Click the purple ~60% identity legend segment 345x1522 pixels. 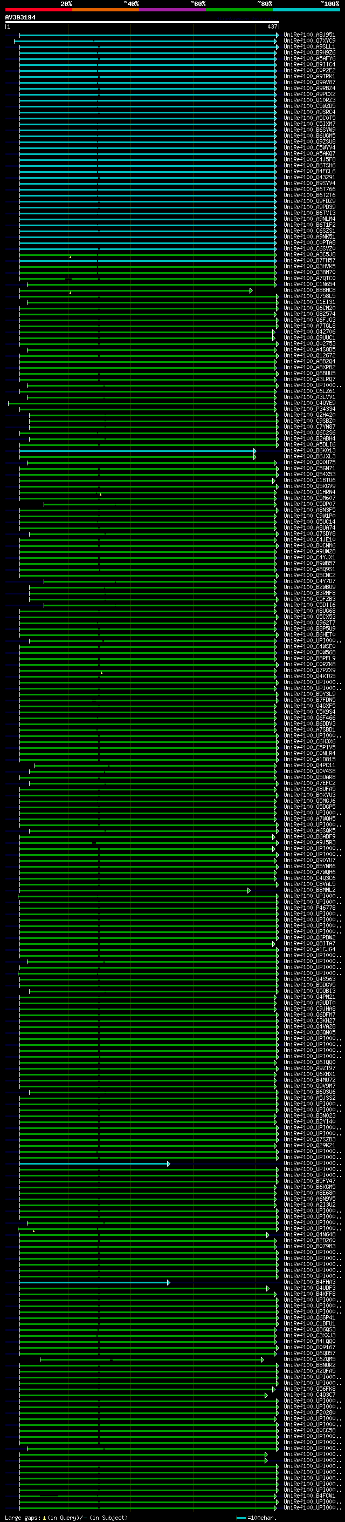(173, 10)
